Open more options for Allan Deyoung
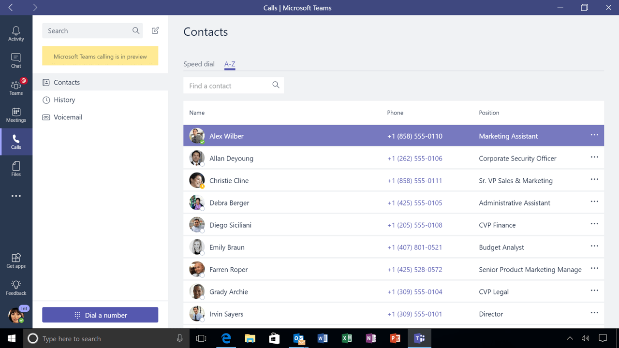Screen dimensions: 619x348 click(x=594, y=157)
